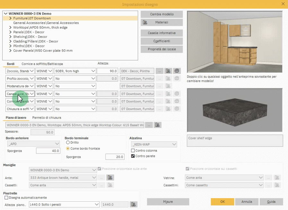This screenshot has height=210, width=288.
Task: Close the Impostazioni disegno dialog
Action: pos(283,4)
